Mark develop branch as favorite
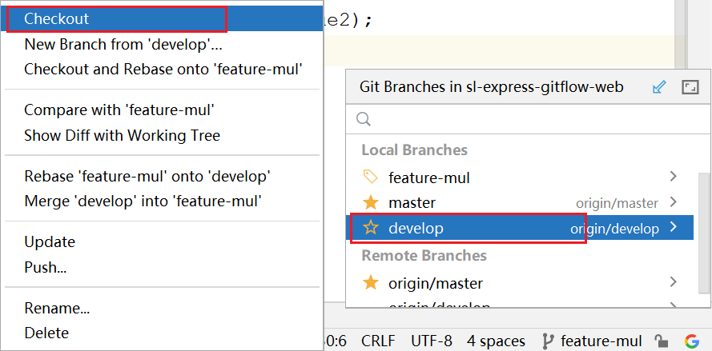The image size is (712, 351). tap(370, 228)
